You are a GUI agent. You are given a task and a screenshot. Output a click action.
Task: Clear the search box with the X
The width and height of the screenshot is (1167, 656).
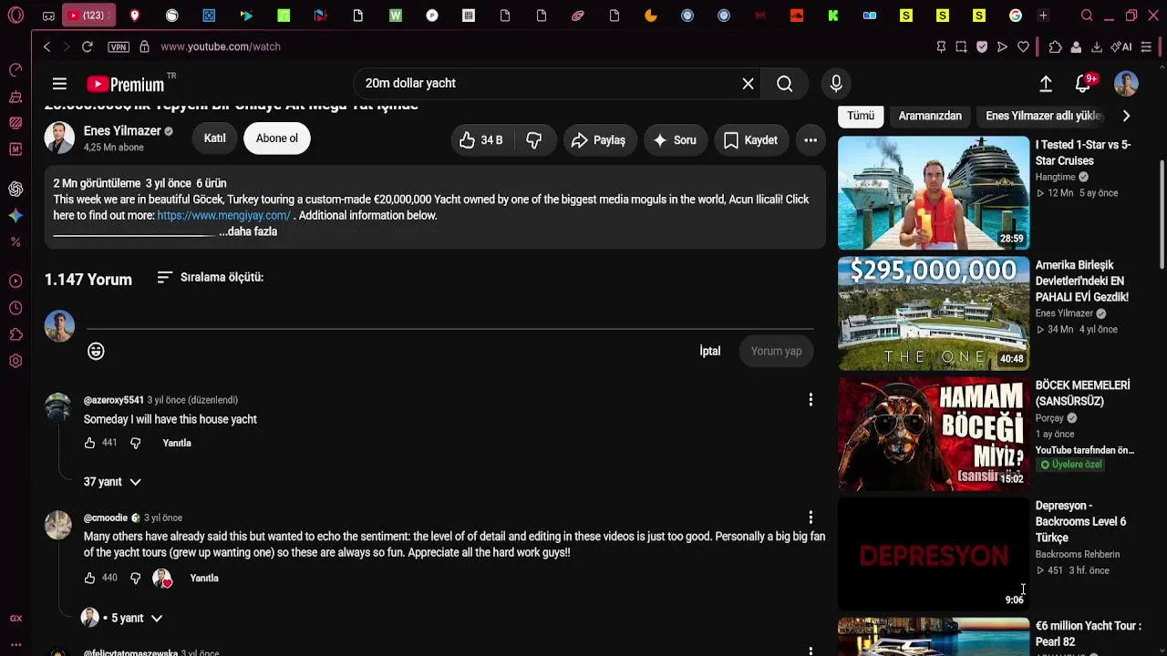click(748, 84)
